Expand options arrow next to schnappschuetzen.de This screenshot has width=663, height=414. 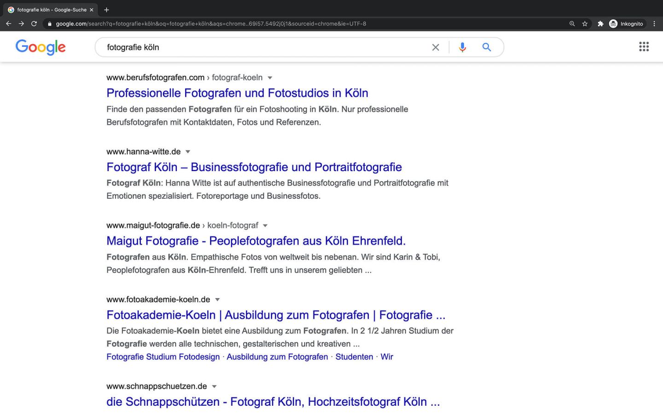tap(214, 386)
